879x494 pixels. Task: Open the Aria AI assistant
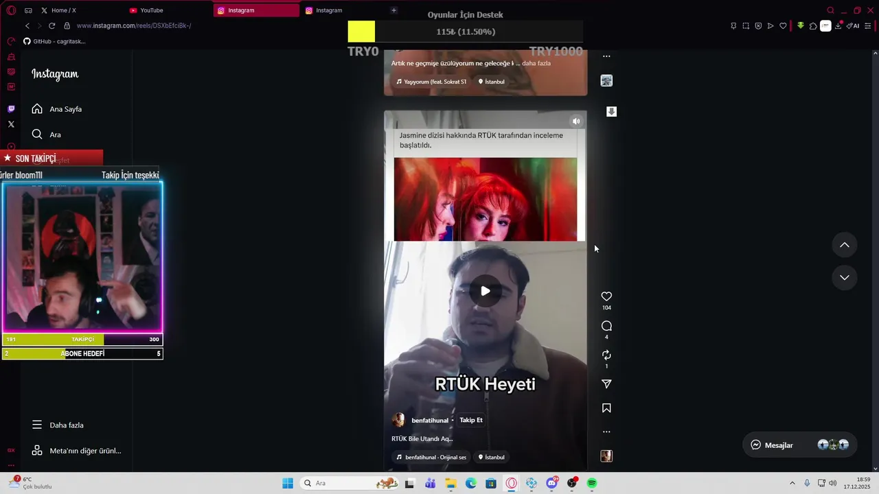853,26
